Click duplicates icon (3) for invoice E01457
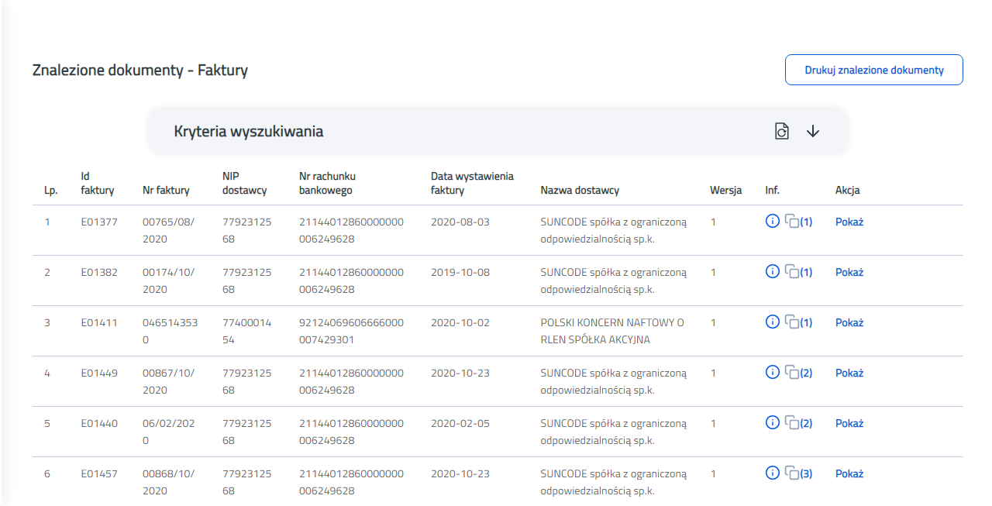Screen dimensions: 992x506 click(x=798, y=473)
